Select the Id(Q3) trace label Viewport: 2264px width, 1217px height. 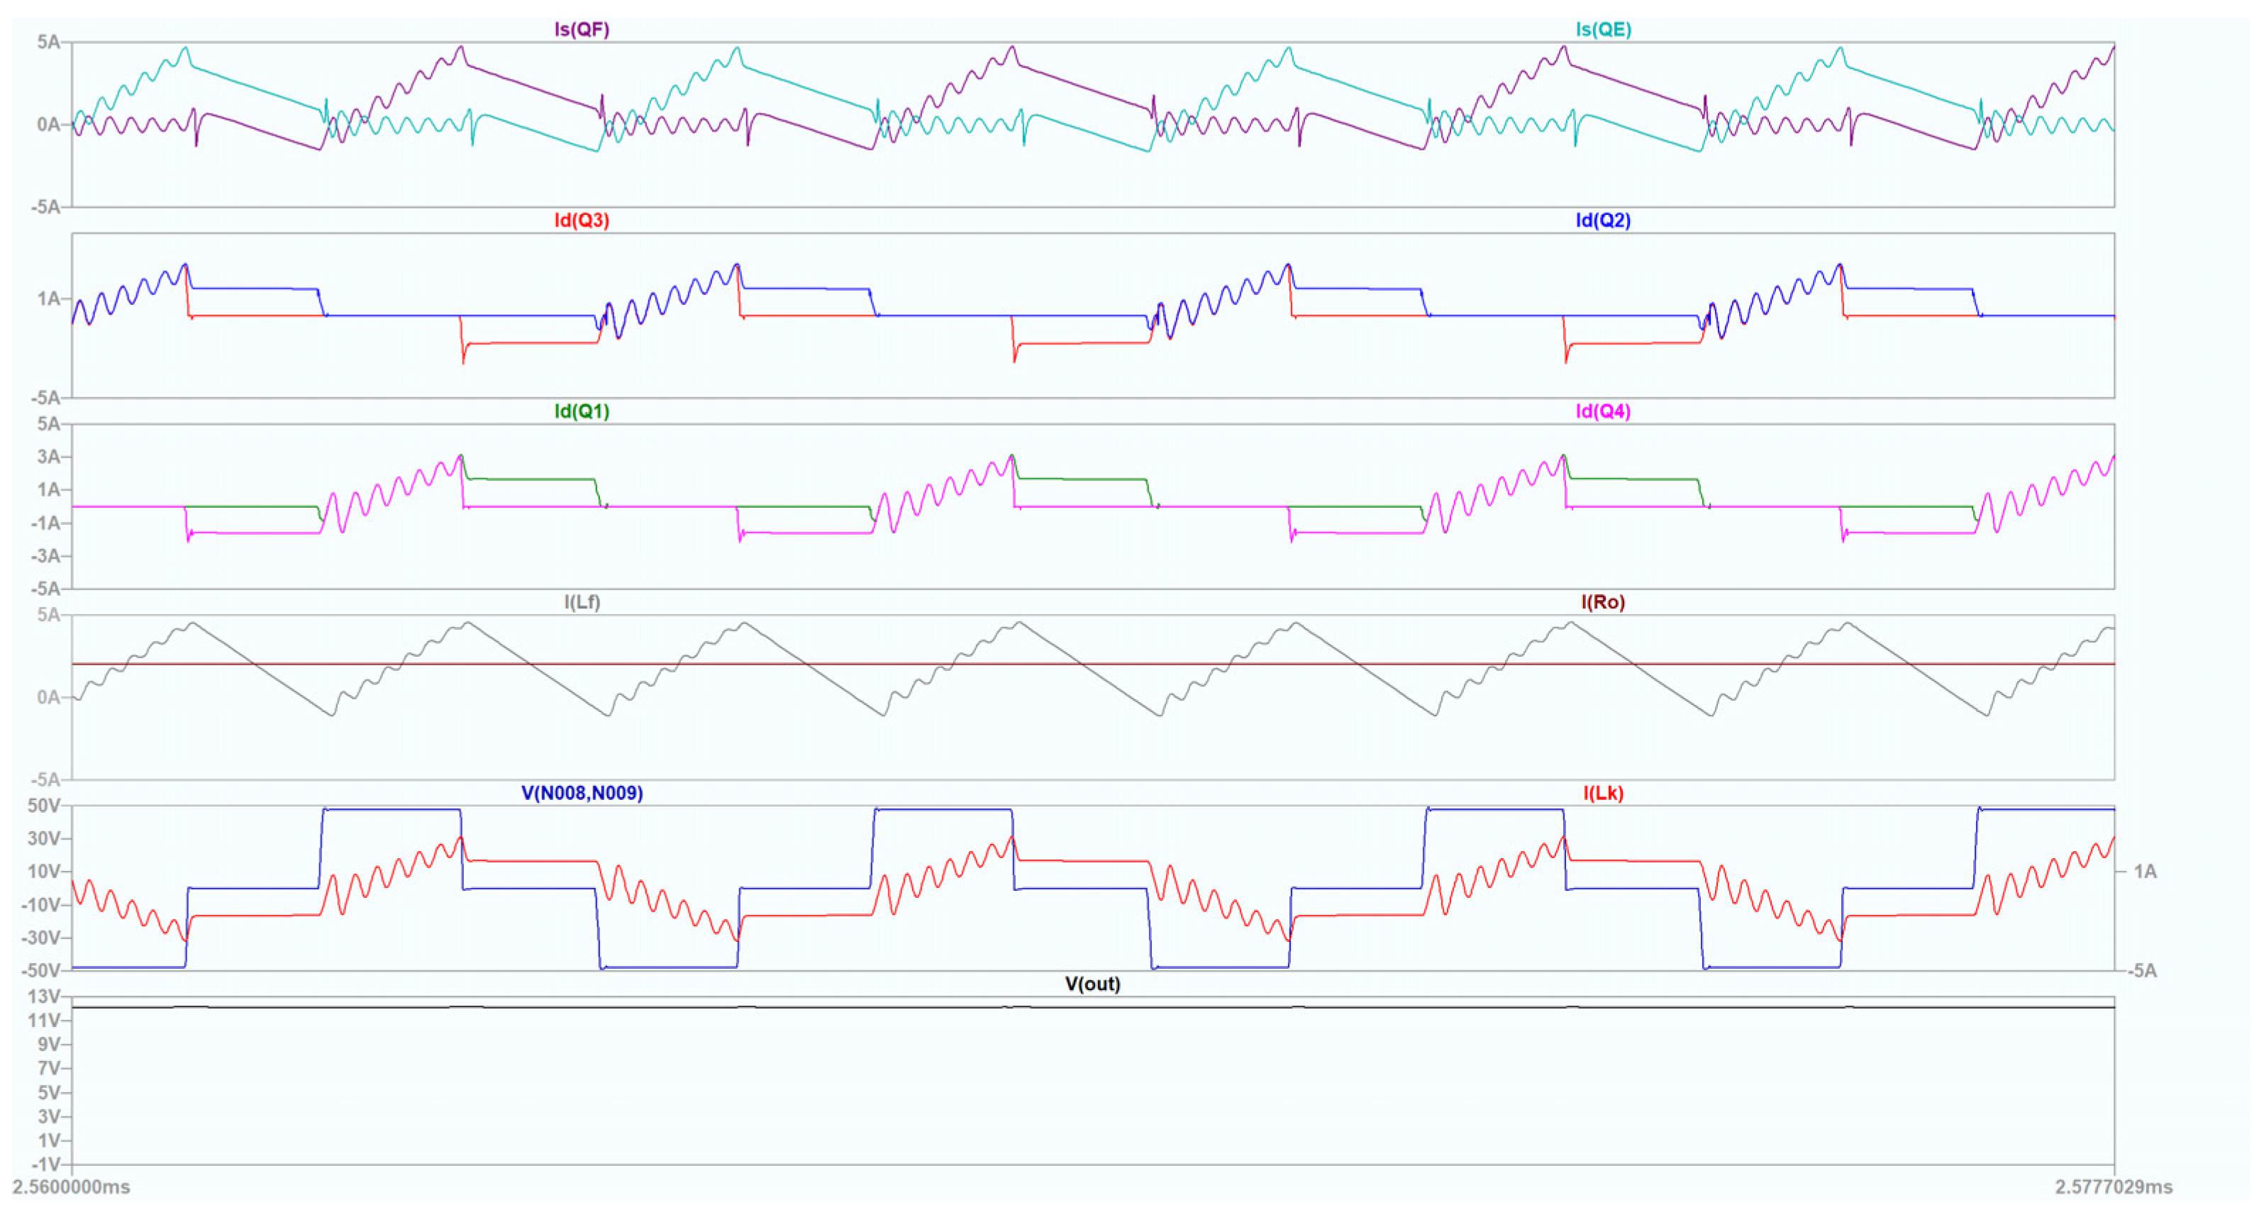tap(581, 220)
